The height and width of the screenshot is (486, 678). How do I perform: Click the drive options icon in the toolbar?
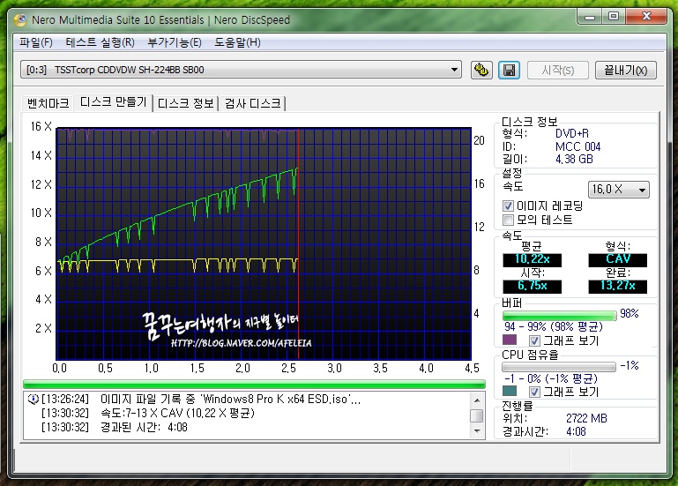pyautogui.click(x=481, y=70)
